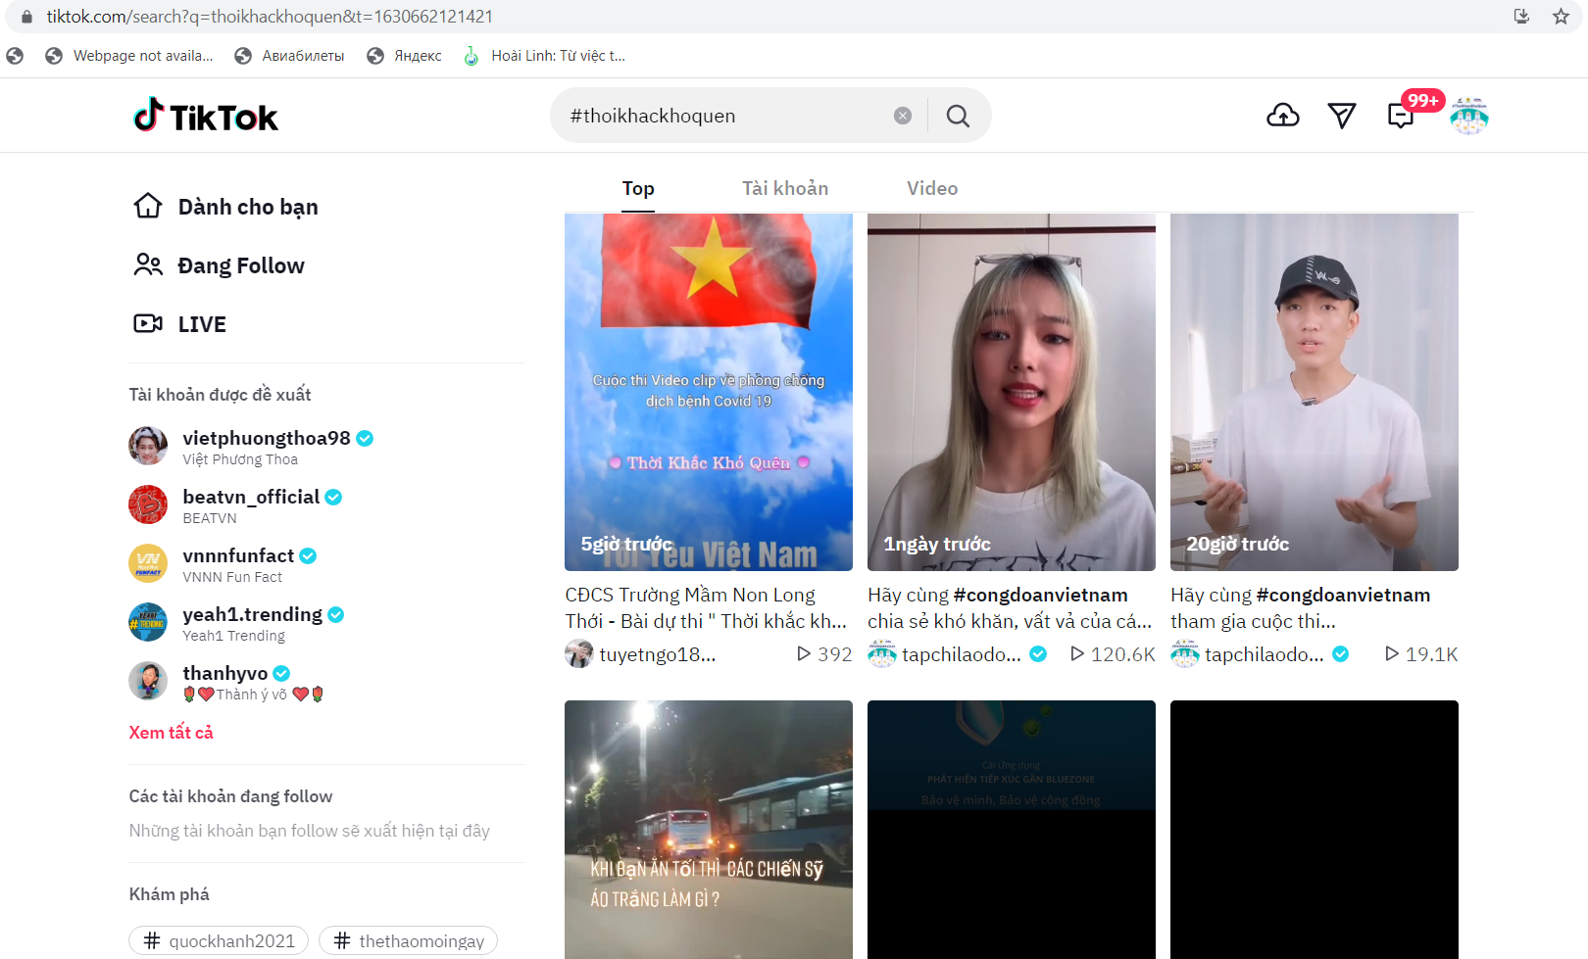Click the download icon in the address bar
Viewport: 1588px width, 959px height.
[x=1522, y=16]
